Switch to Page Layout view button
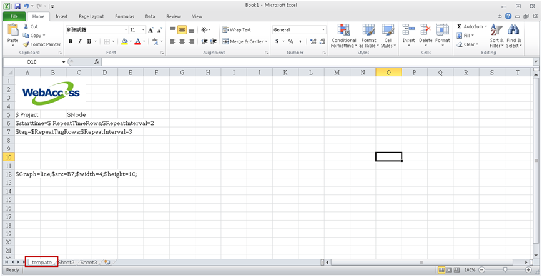 [x=449, y=269]
